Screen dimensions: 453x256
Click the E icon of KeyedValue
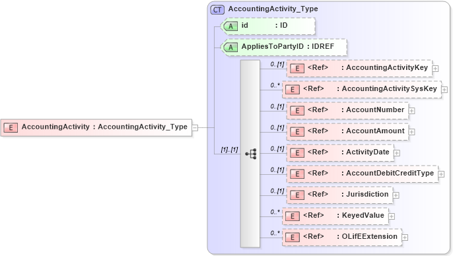293,216
